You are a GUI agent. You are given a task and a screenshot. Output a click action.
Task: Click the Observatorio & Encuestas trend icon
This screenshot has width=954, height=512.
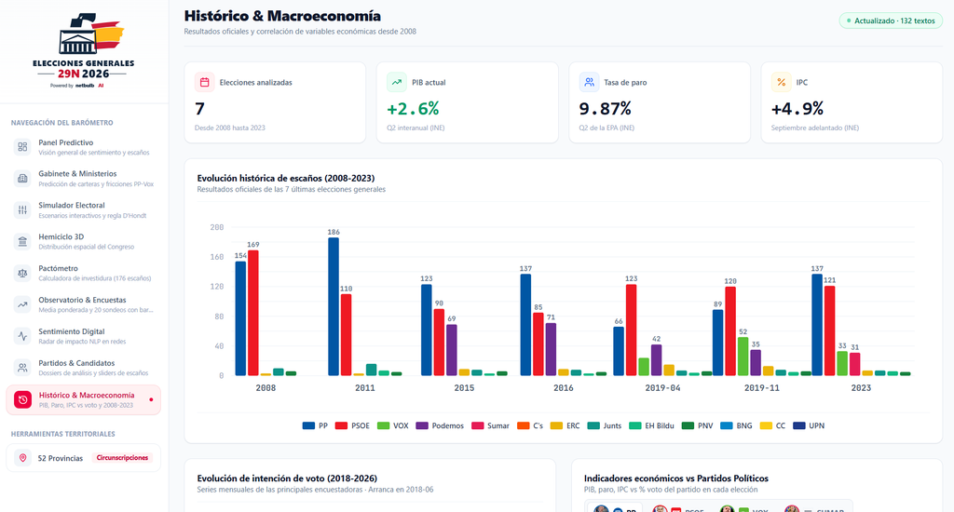coord(22,304)
